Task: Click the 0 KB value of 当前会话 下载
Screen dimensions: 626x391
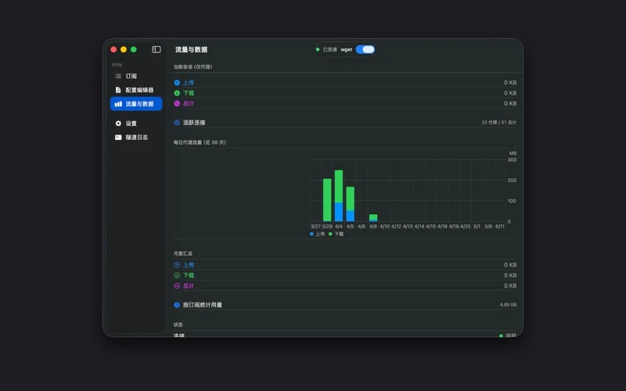Action: click(510, 93)
